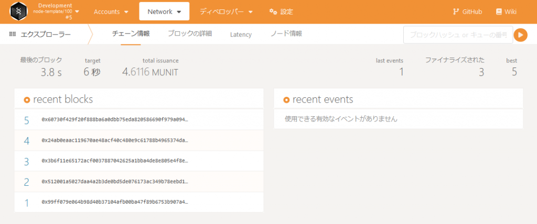This screenshot has width=537, height=224.
Task: Open the ディベロッパー dropdown menu
Action: [x=226, y=12]
